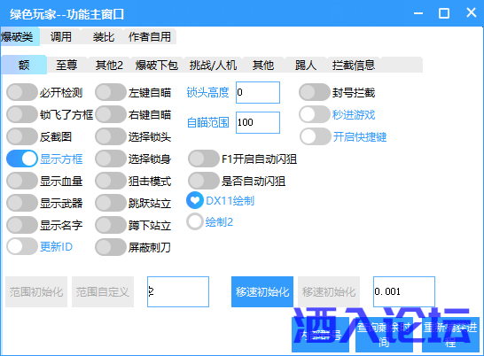Viewport: 484px width, 356px height.
Task: Enable 封号拦截 toggle
Action: (315, 92)
